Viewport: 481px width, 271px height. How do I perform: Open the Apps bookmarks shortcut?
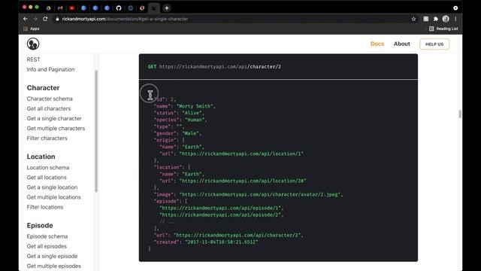click(x=32, y=29)
